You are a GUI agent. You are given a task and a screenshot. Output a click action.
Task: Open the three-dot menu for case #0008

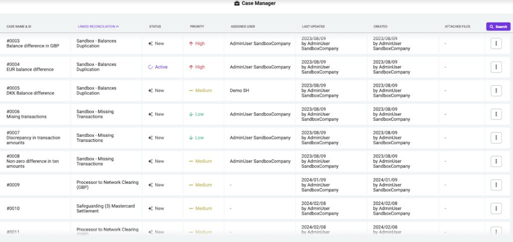click(496, 161)
